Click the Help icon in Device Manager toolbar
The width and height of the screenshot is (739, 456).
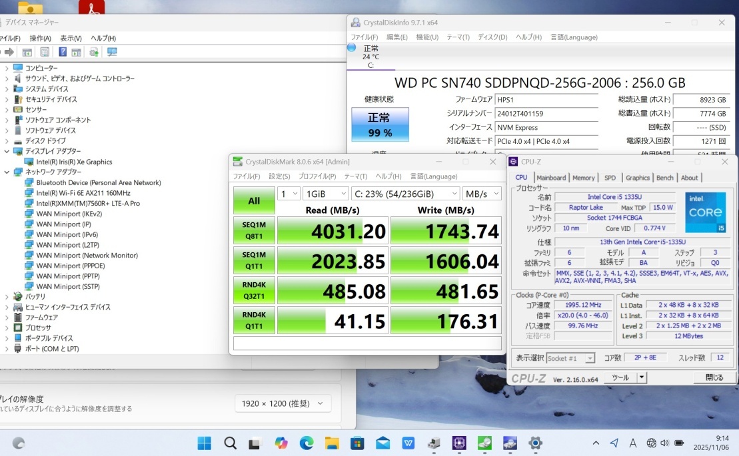(62, 52)
